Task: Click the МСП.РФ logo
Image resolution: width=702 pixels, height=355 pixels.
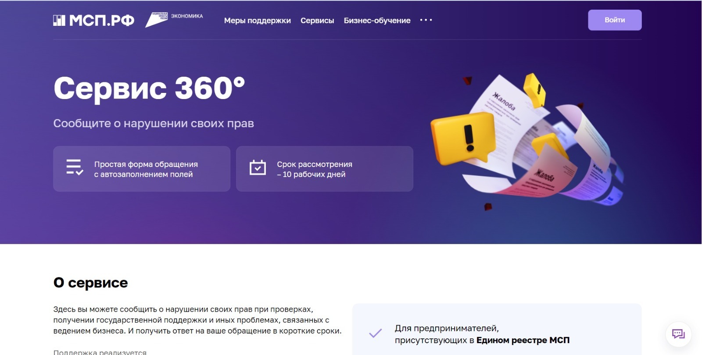Action: (x=93, y=20)
